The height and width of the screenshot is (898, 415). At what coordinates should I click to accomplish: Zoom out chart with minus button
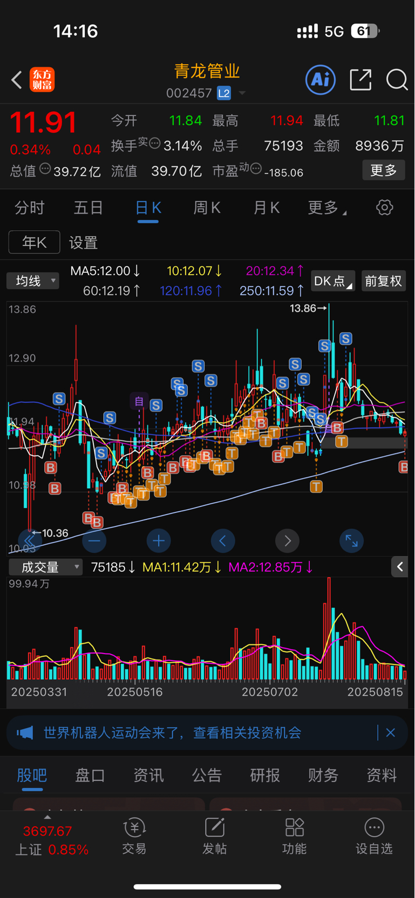pos(94,541)
